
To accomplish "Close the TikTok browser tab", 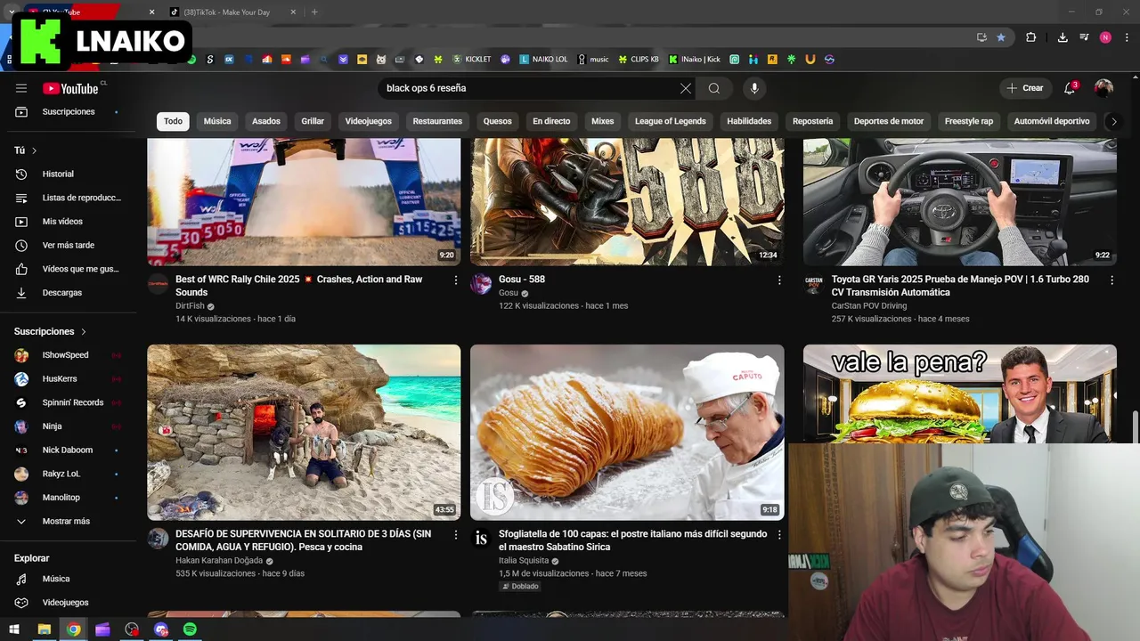I will pos(295,12).
